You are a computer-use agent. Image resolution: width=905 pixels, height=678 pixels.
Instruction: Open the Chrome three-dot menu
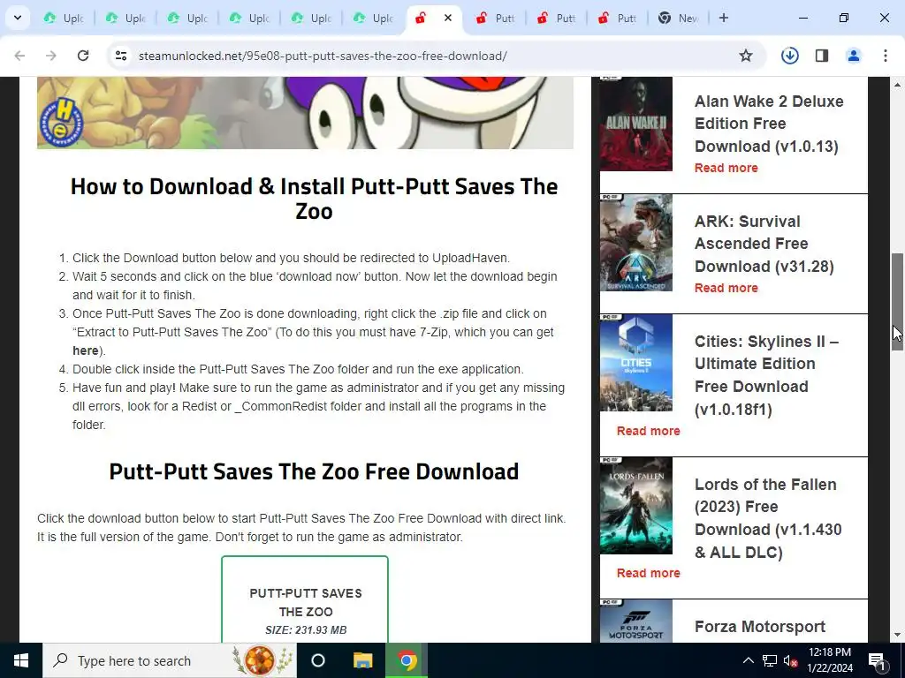886,56
